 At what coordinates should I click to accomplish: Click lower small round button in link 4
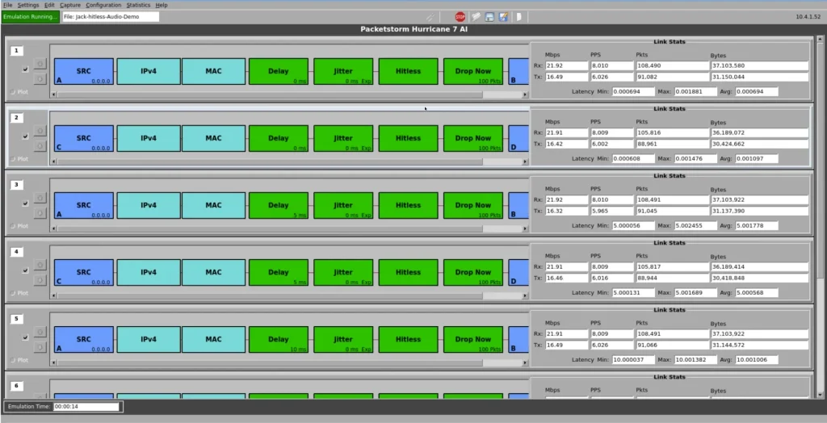[x=40, y=280]
